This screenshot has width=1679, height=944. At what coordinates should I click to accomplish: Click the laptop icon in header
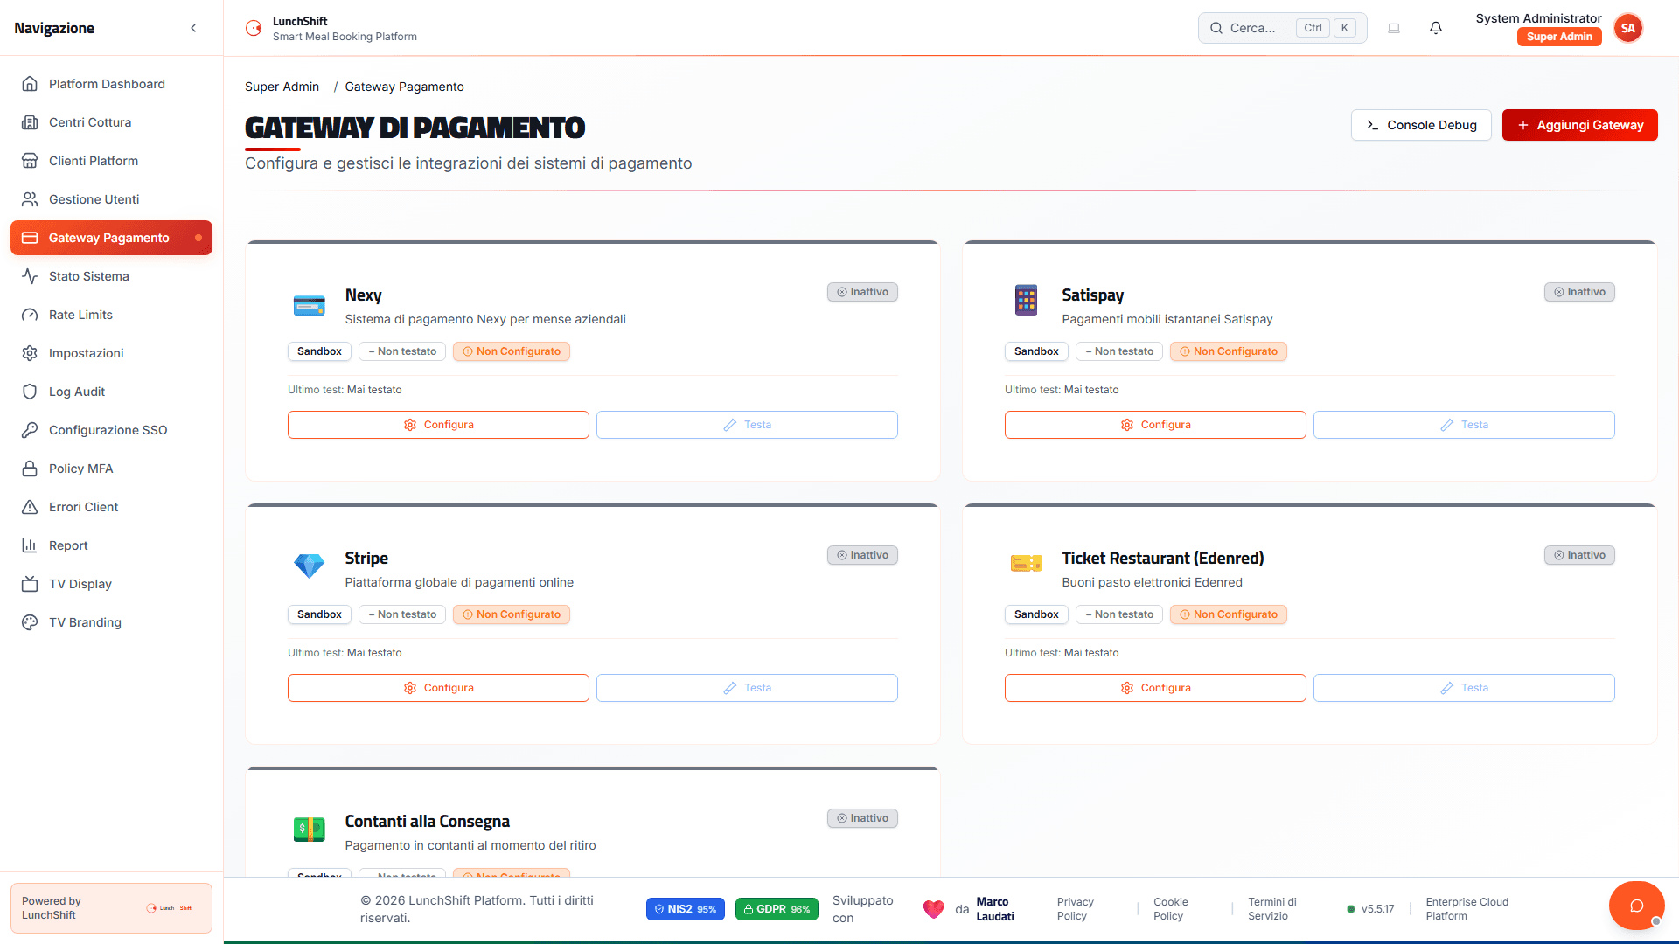(x=1394, y=28)
